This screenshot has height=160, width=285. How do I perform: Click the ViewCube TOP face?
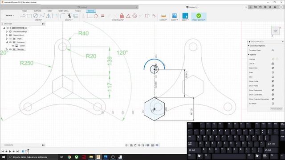pos(275,31)
